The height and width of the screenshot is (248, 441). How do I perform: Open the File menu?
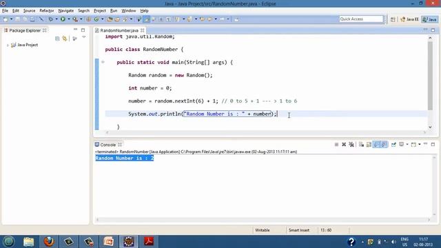(5, 11)
